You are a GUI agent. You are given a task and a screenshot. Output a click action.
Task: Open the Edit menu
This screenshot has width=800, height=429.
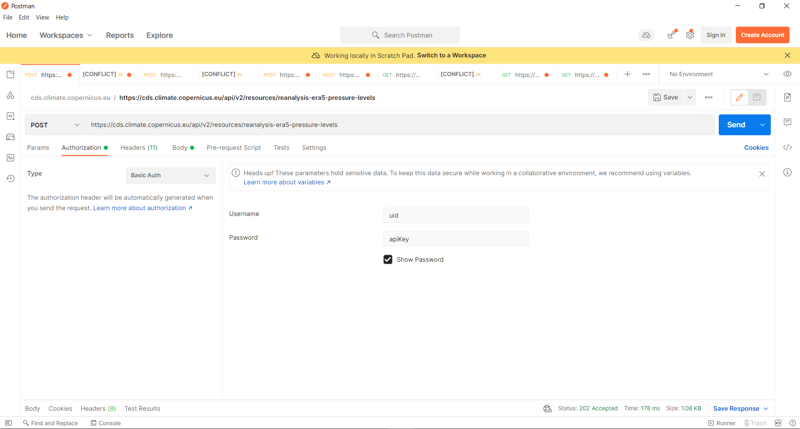click(24, 17)
